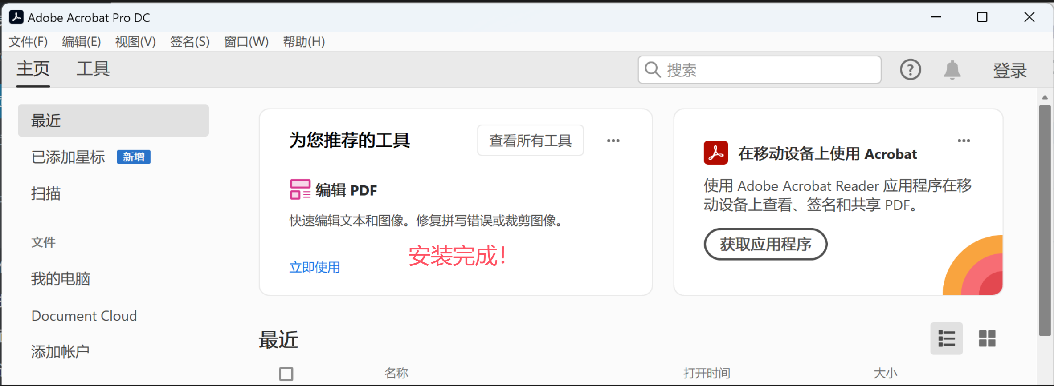The width and height of the screenshot is (1054, 386).
Task: Maximize the Acrobat window
Action: 982,17
